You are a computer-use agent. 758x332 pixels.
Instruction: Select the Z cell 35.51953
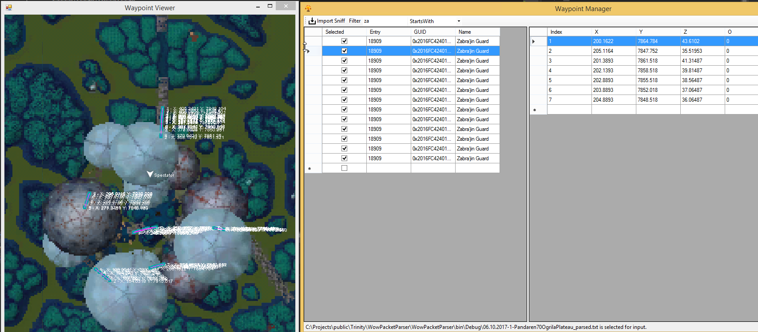pos(702,51)
